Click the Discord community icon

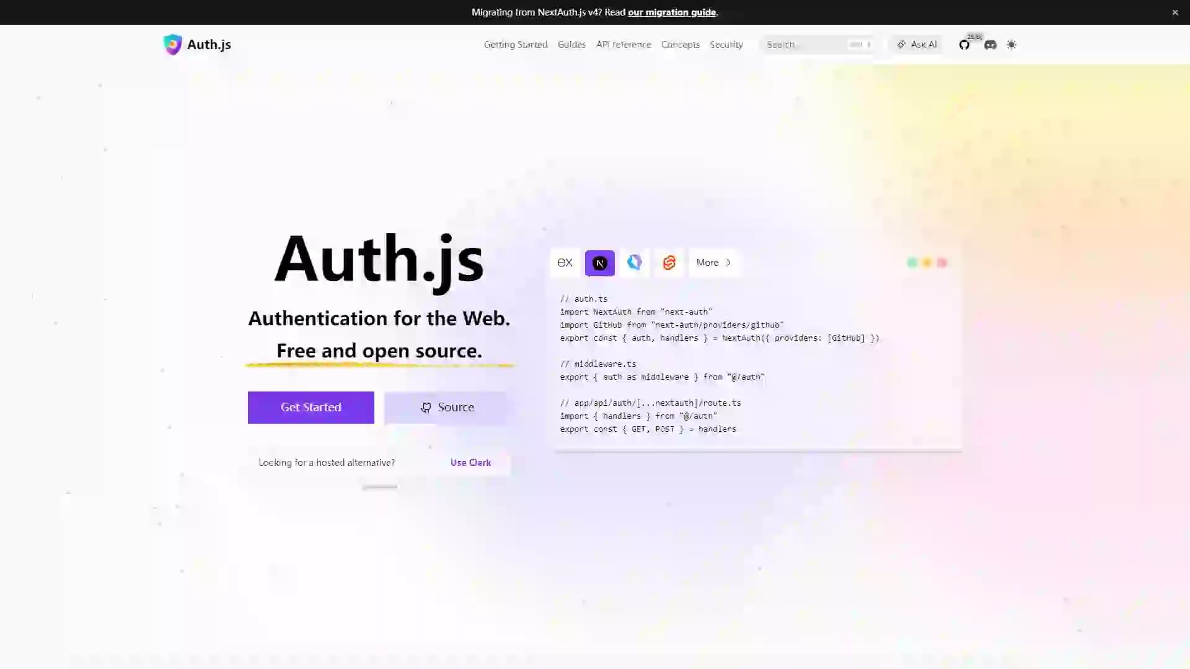click(990, 44)
